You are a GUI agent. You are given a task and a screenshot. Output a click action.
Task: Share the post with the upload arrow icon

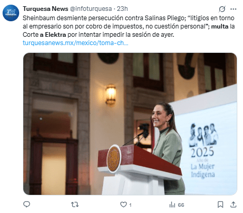coord(233,205)
